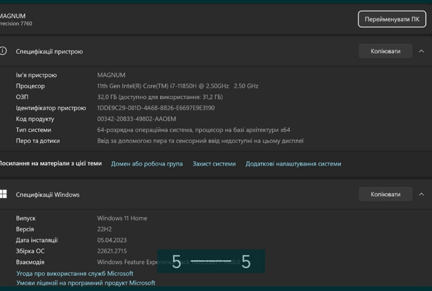Click the device identifier value 1DDE9C29
Screen dimensions: 432x291
156,108
